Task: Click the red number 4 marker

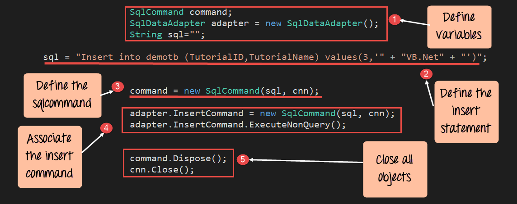Action: (106, 128)
